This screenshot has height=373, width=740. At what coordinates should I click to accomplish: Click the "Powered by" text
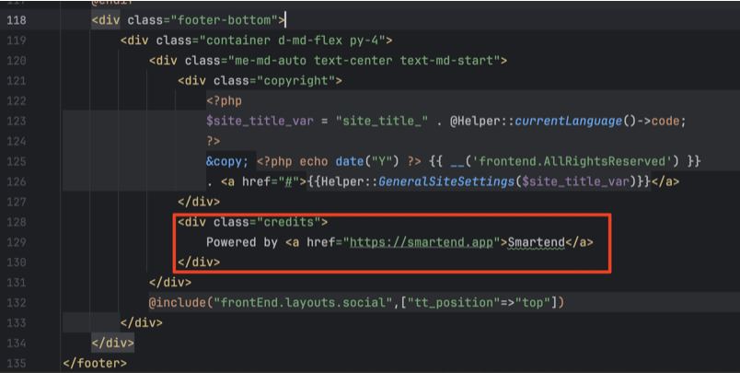point(242,243)
